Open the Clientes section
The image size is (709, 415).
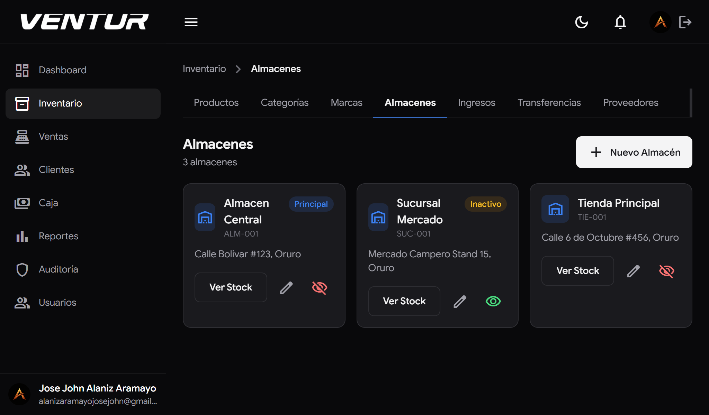(56, 170)
